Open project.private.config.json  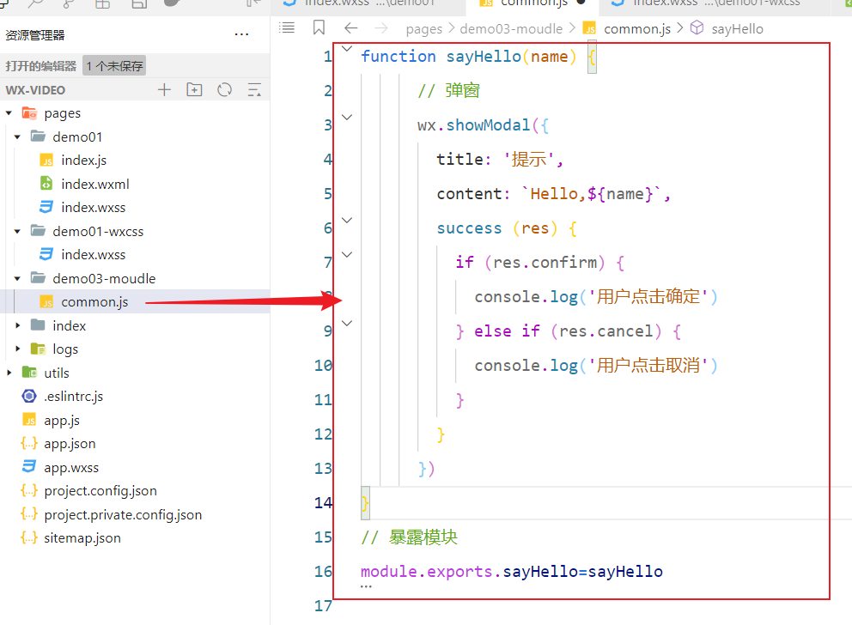(123, 515)
